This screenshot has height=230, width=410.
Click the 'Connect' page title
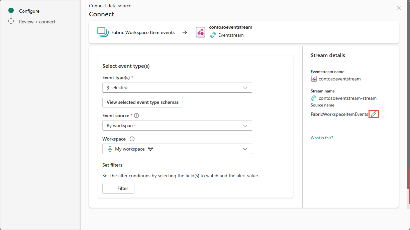(x=101, y=14)
